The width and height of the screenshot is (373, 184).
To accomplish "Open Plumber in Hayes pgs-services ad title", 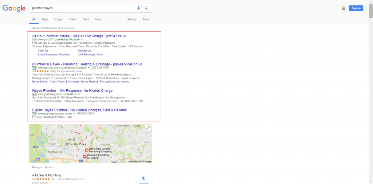I will pyautogui.click(x=87, y=64).
